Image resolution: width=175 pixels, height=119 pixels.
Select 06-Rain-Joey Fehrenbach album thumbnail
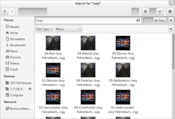coord(53,43)
